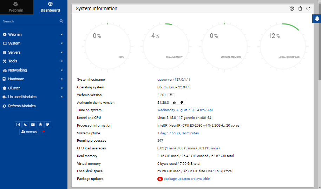The height and width of the screenshot is (189, 321).
Task: Click the theme version info icon
Action: 174,103
